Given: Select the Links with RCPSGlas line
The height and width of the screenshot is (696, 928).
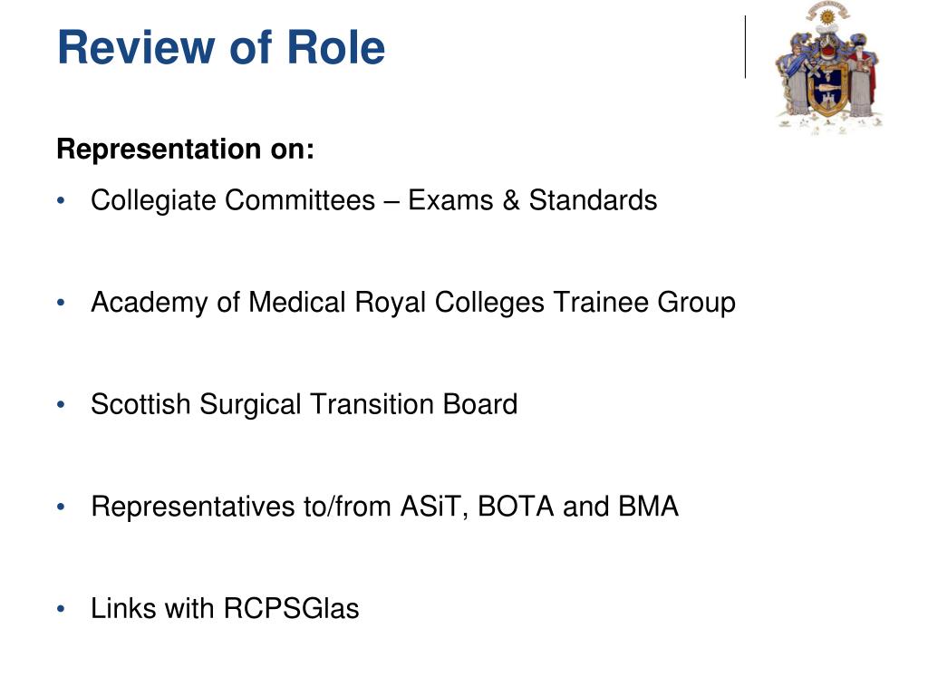Looking at the screenshot, I should tap(225, 608).
